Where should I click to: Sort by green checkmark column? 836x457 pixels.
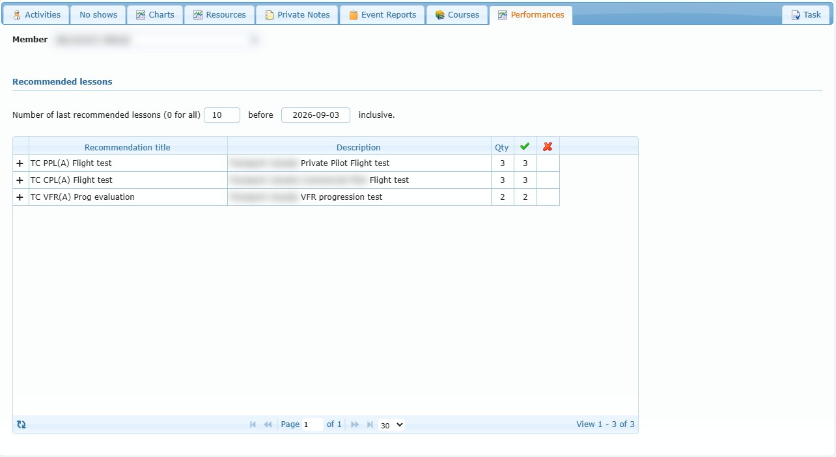coord(525,146)
